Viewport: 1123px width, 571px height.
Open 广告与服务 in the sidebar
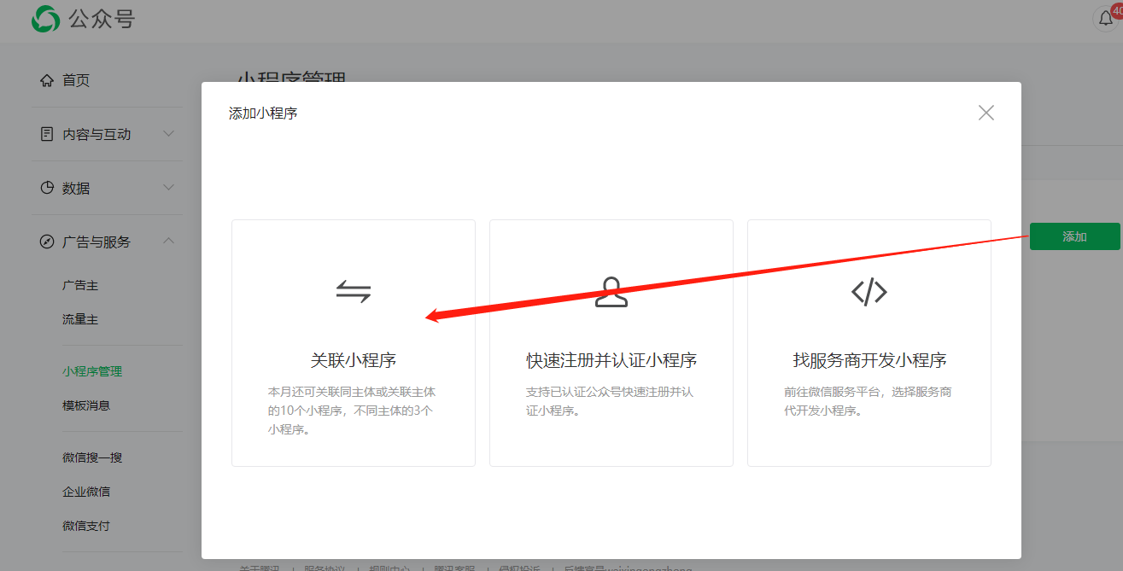coord(97,242)
